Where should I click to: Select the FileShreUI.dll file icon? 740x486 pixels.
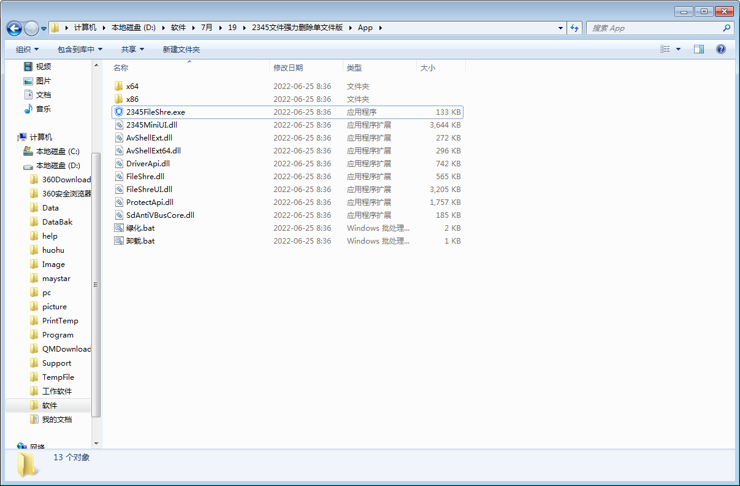point(119,189)
